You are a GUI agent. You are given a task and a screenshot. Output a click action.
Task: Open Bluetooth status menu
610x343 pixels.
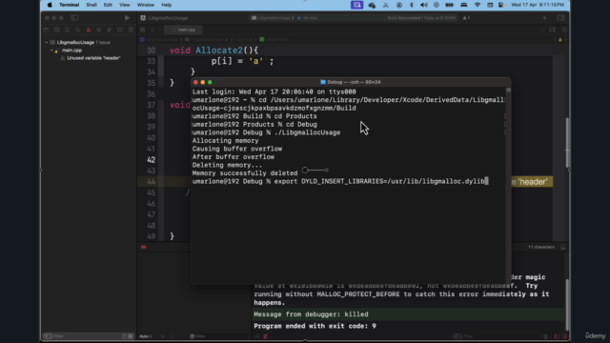(x=412, y=5)
